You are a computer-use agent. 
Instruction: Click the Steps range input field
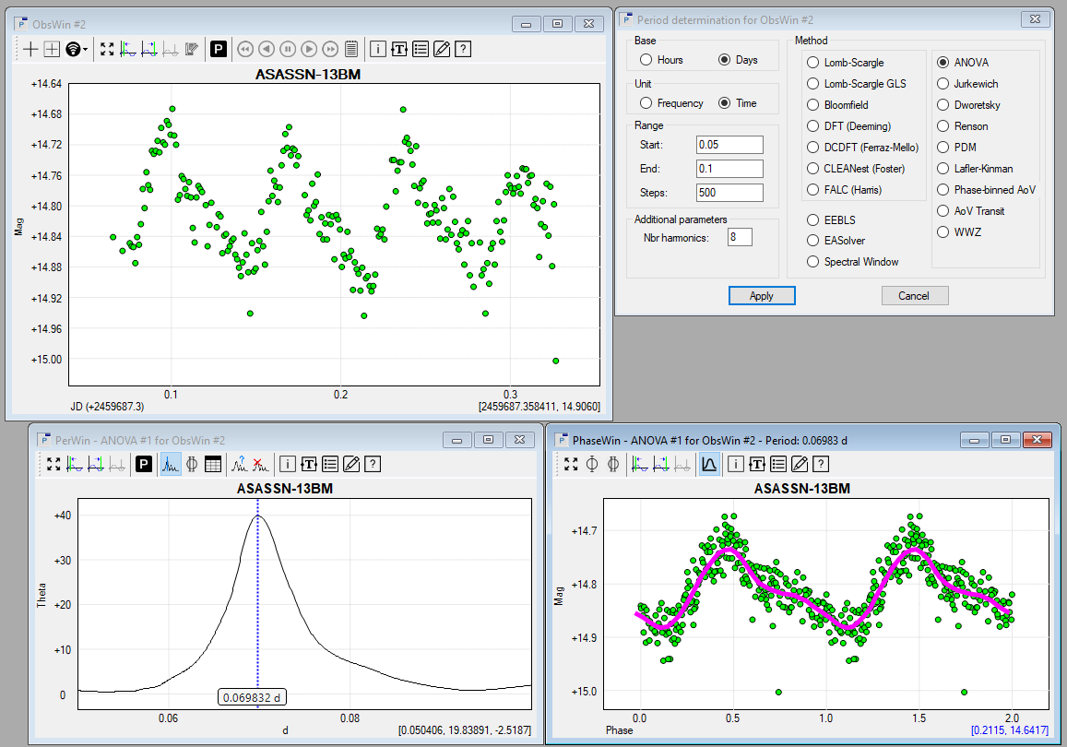pyautogui.click(x=729, y=193)
